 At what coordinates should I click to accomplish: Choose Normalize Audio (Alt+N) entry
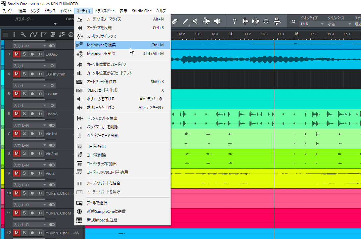click(x=122, y=19)
